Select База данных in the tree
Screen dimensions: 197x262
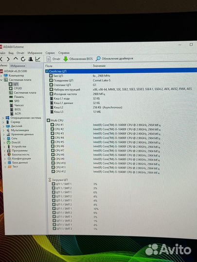click(20, 163)
